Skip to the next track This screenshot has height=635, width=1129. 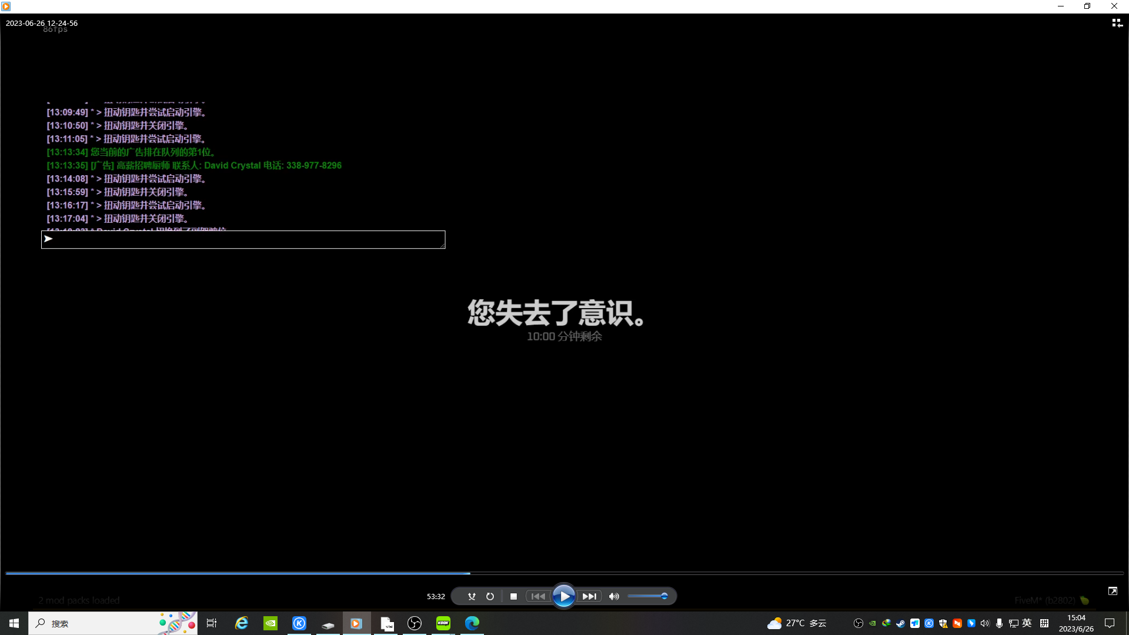(589, 596)
